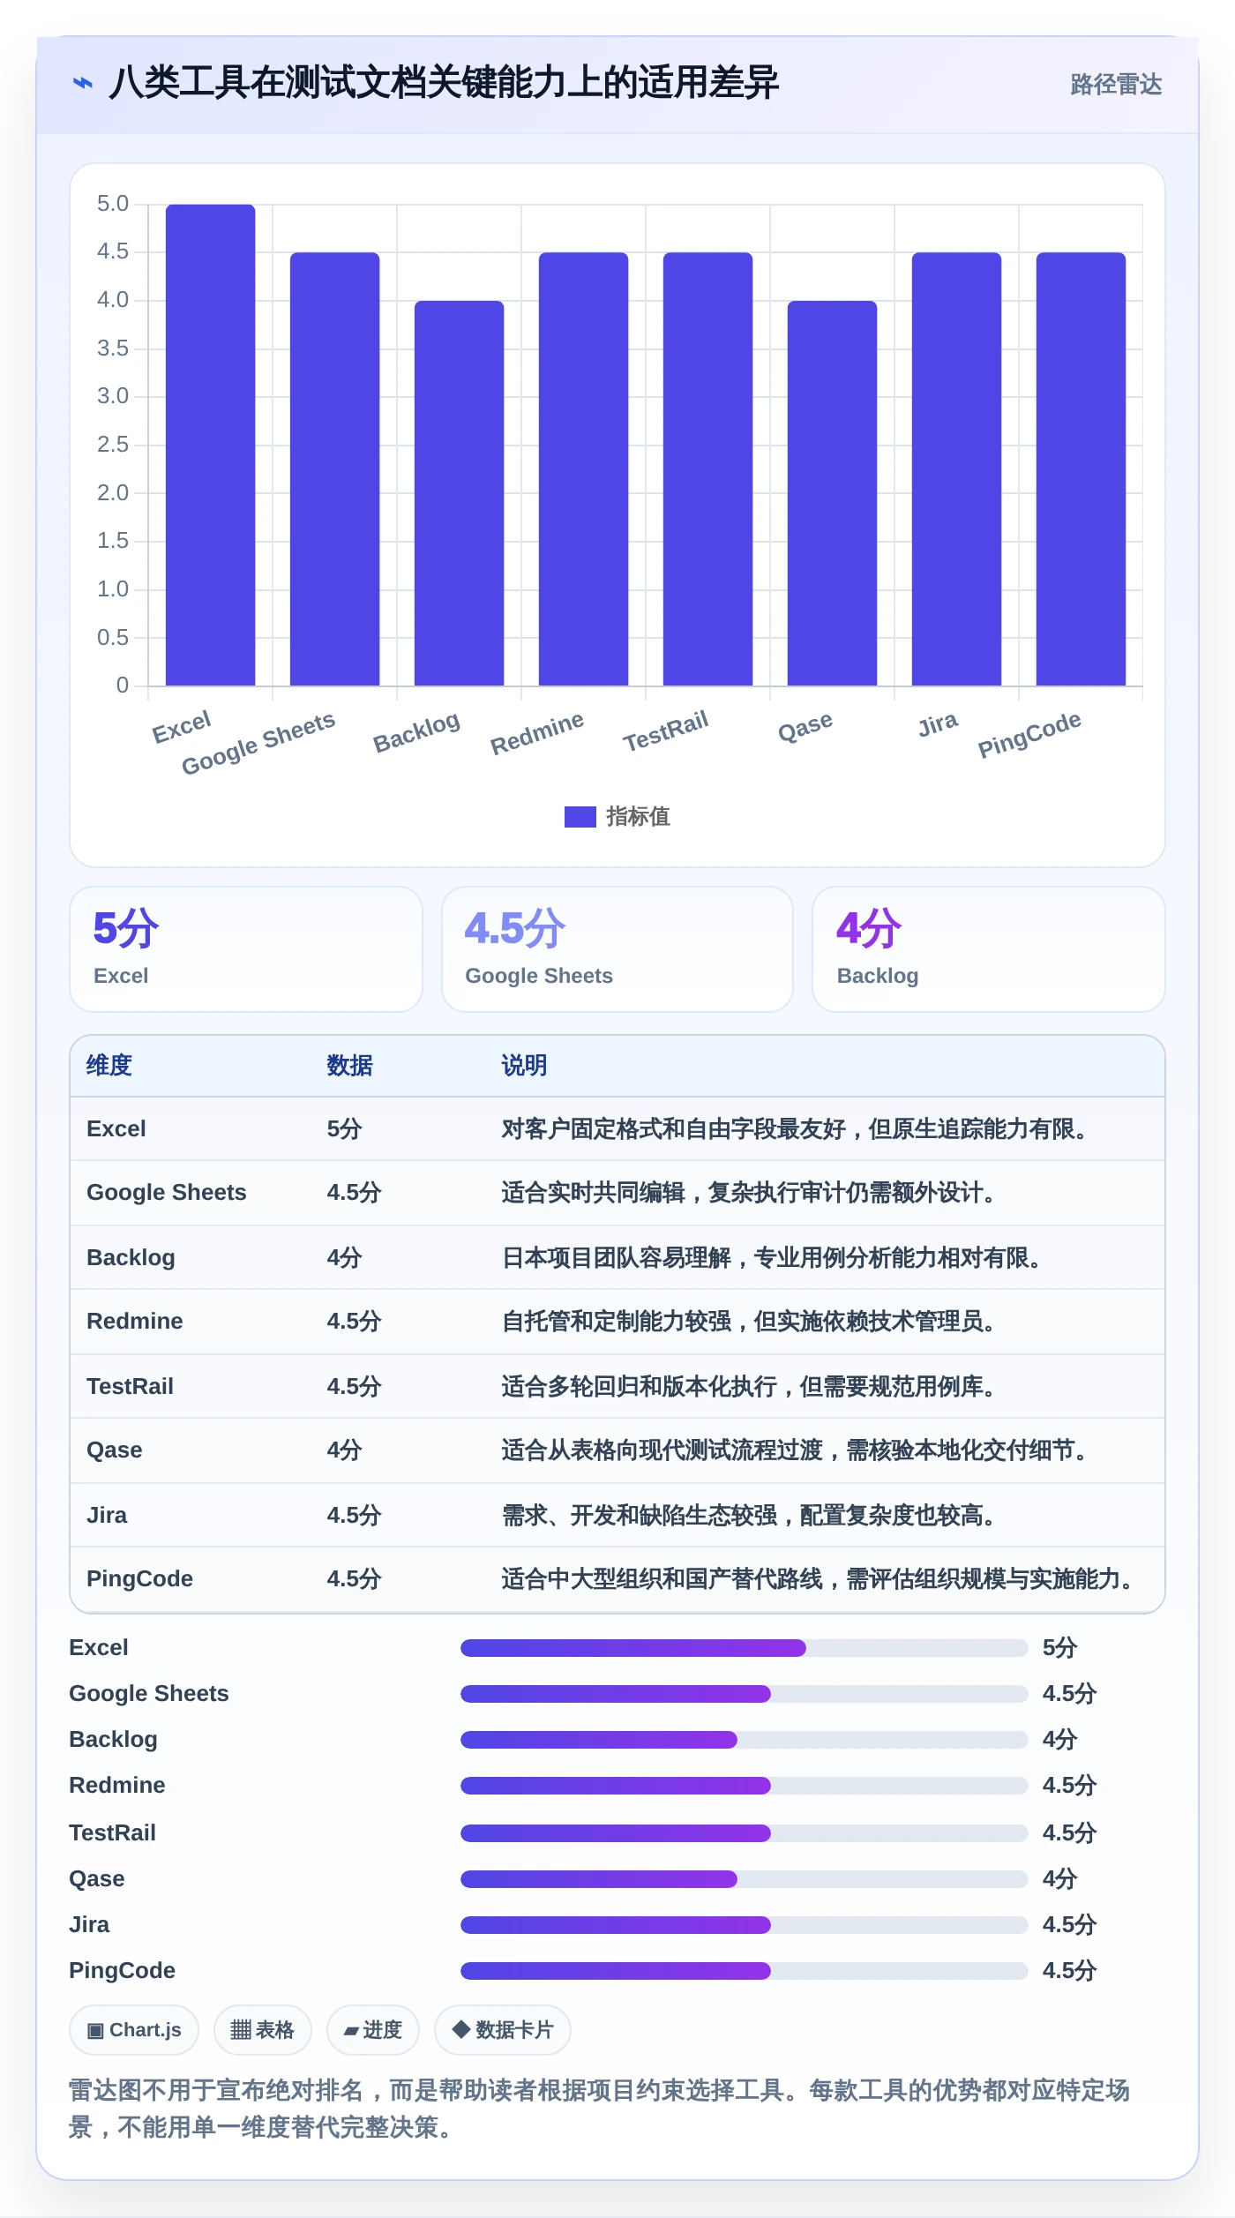Select the Qase row in table
The image size is (1235, 2218).
[617, 1450]
